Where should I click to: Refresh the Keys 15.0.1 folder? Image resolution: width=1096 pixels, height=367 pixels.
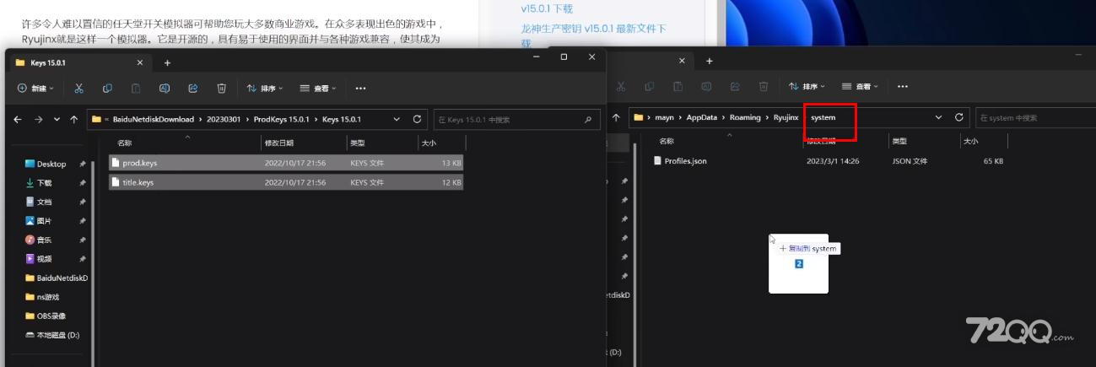(x=417, y=119)
